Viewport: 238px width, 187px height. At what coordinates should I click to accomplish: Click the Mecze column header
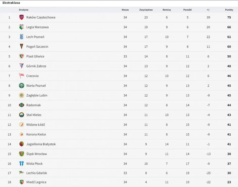click(x=125, y=10)
